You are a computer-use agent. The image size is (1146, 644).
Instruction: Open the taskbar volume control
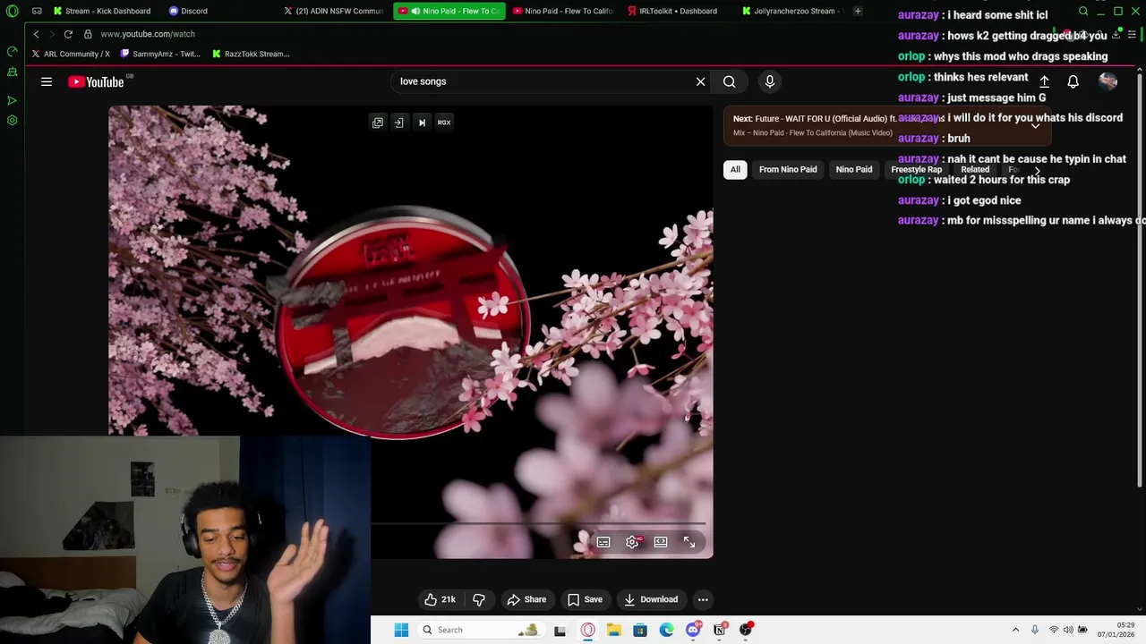click(x=1068, y=630)
